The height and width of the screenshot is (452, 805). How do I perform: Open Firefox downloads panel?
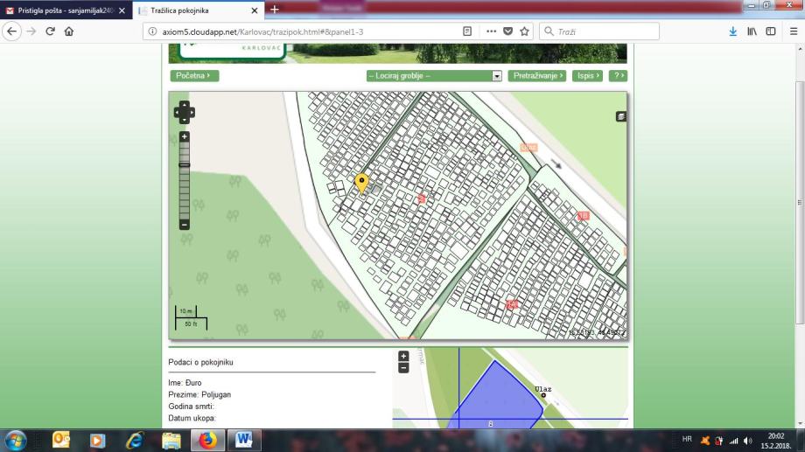click(x=733, y=31)
